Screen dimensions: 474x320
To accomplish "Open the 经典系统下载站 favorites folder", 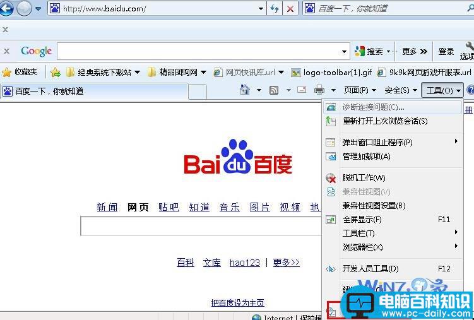I will [103, 72].
